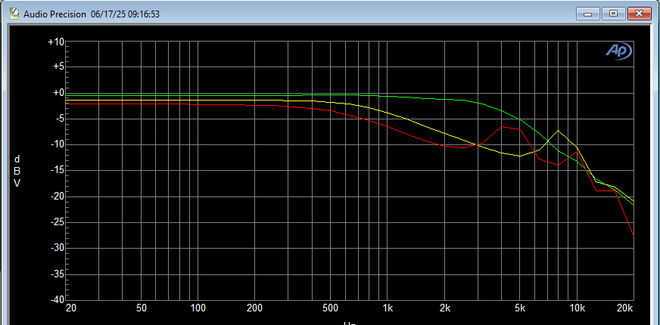Click the -15 label on Y axis
This screenshot has width=660, height=325.
coord(57,171)
